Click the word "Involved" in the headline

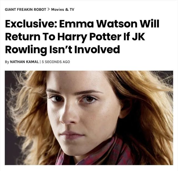click(97, 49)
